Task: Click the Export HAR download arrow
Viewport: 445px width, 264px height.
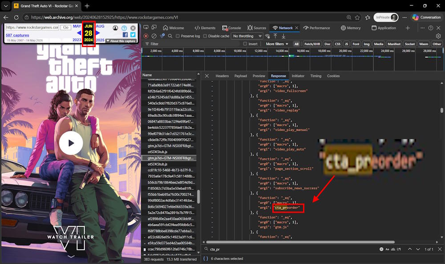Action: click(x=283, y=36)
